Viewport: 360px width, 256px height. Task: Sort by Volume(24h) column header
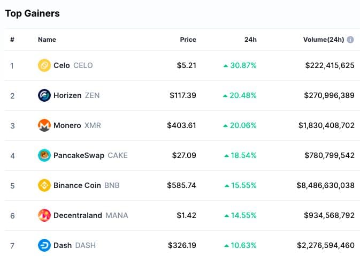tap(323, 40)
